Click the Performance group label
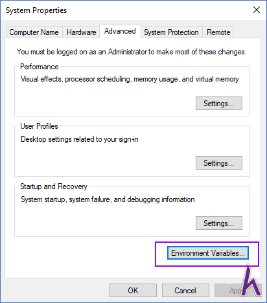Screen dimensions: 267x303 40,67
